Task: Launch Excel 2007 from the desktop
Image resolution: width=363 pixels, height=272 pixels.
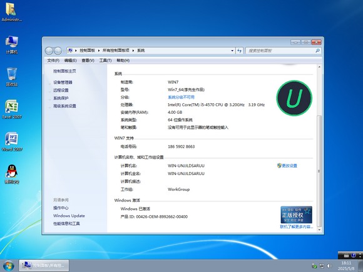Action: coord(11,109)
